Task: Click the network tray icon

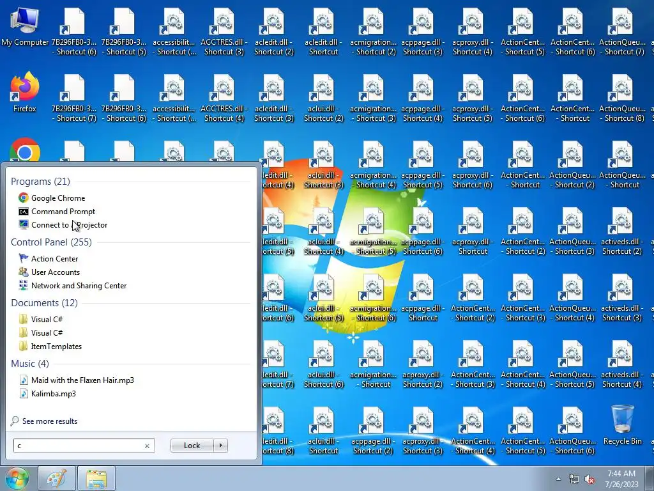Action: [574, 479]
